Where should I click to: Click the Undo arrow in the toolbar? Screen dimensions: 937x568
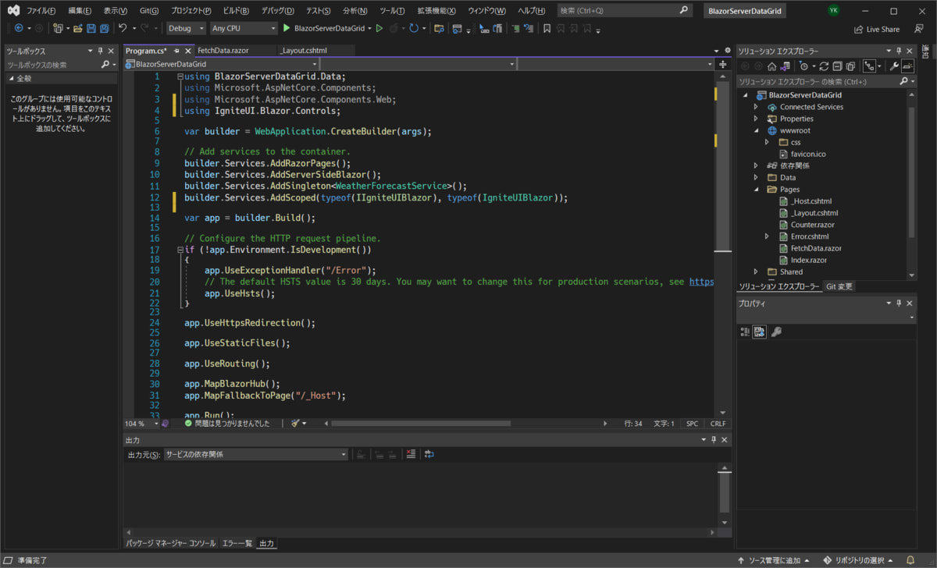[123, 28]
